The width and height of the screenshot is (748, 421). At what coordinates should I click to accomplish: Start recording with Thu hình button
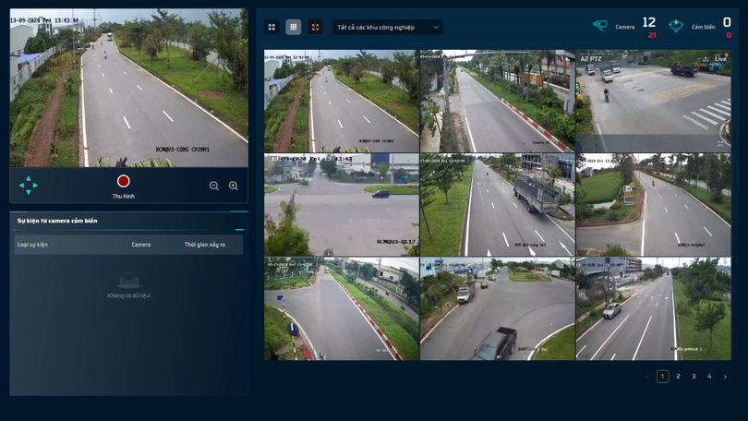(x=123, y=182)
